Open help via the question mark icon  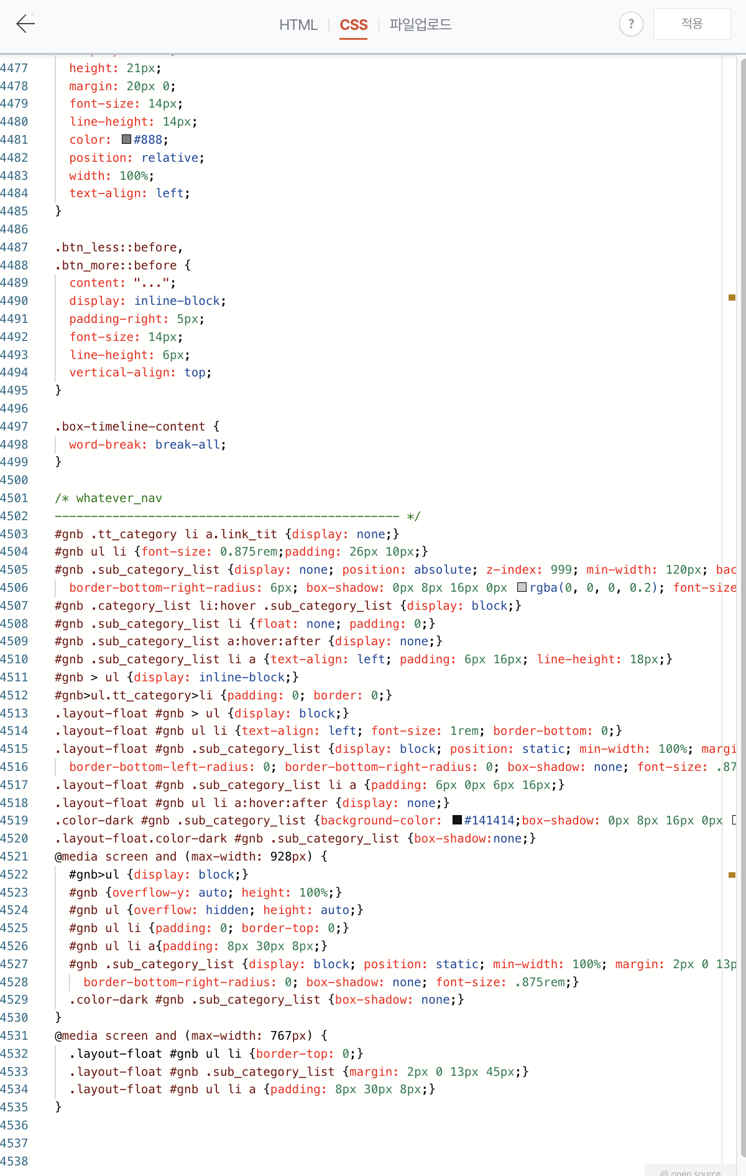tap(631, 24)
